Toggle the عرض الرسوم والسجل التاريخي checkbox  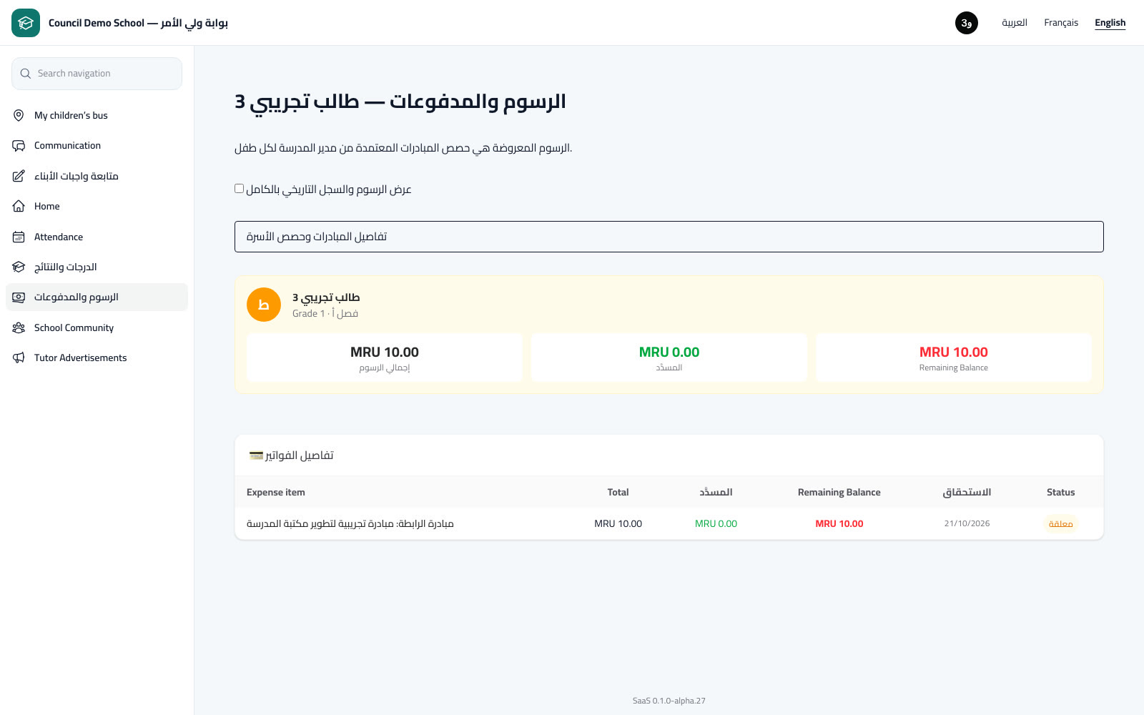tap(239, 189)
